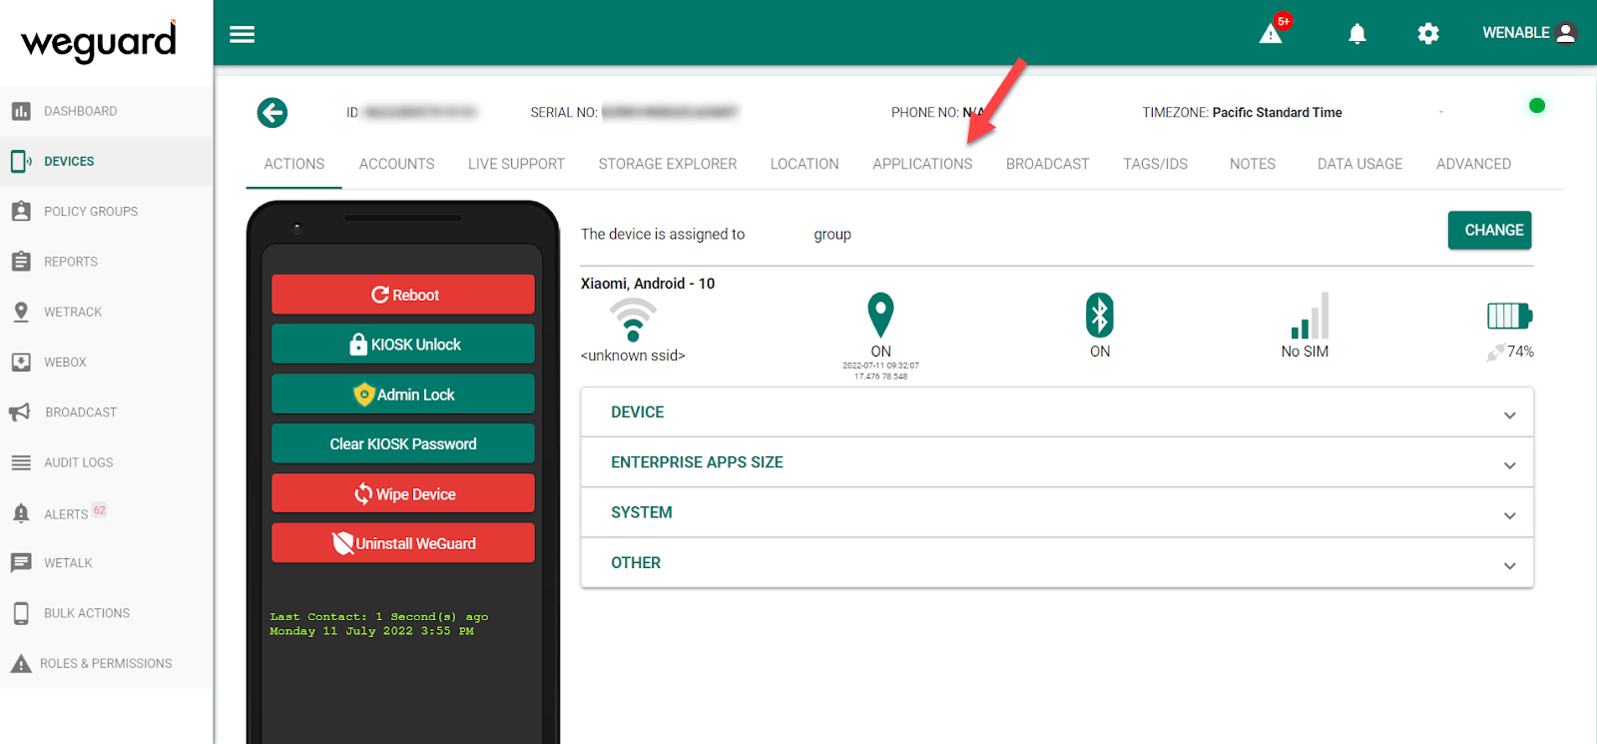Viewport: 1597px width, 744px height.
Task: Click the GPS location status icon
Action: click(880, 316)
